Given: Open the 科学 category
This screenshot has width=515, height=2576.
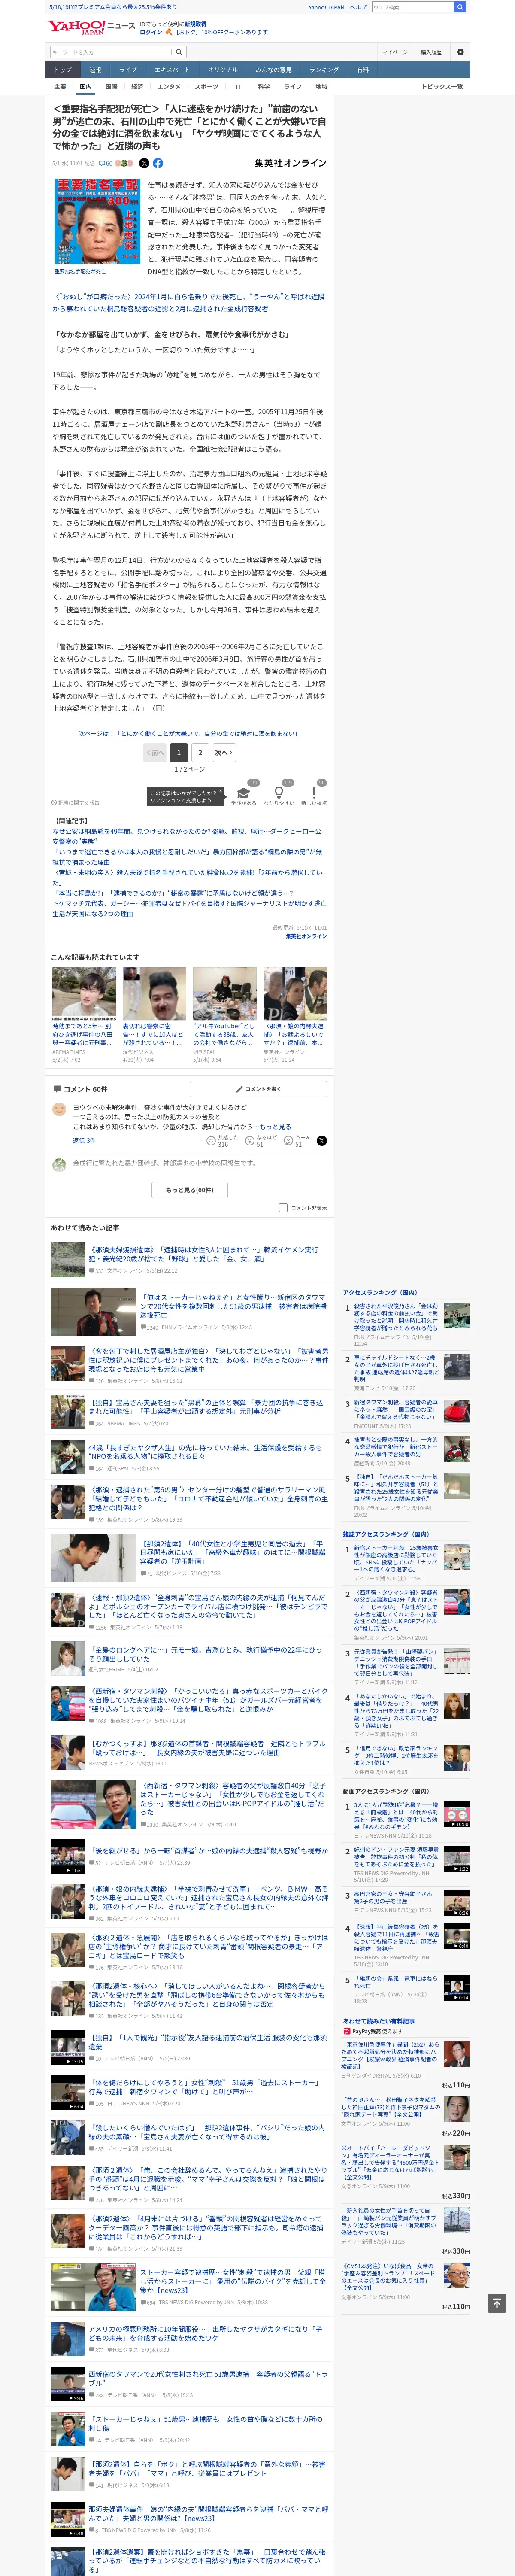Looking at the screenshot, I should [264, 87].
